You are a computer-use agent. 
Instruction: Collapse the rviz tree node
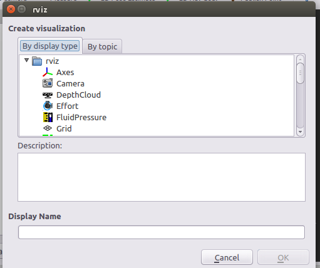26,60
